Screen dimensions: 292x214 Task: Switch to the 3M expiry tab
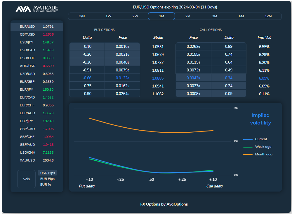[x=214, y=16]
